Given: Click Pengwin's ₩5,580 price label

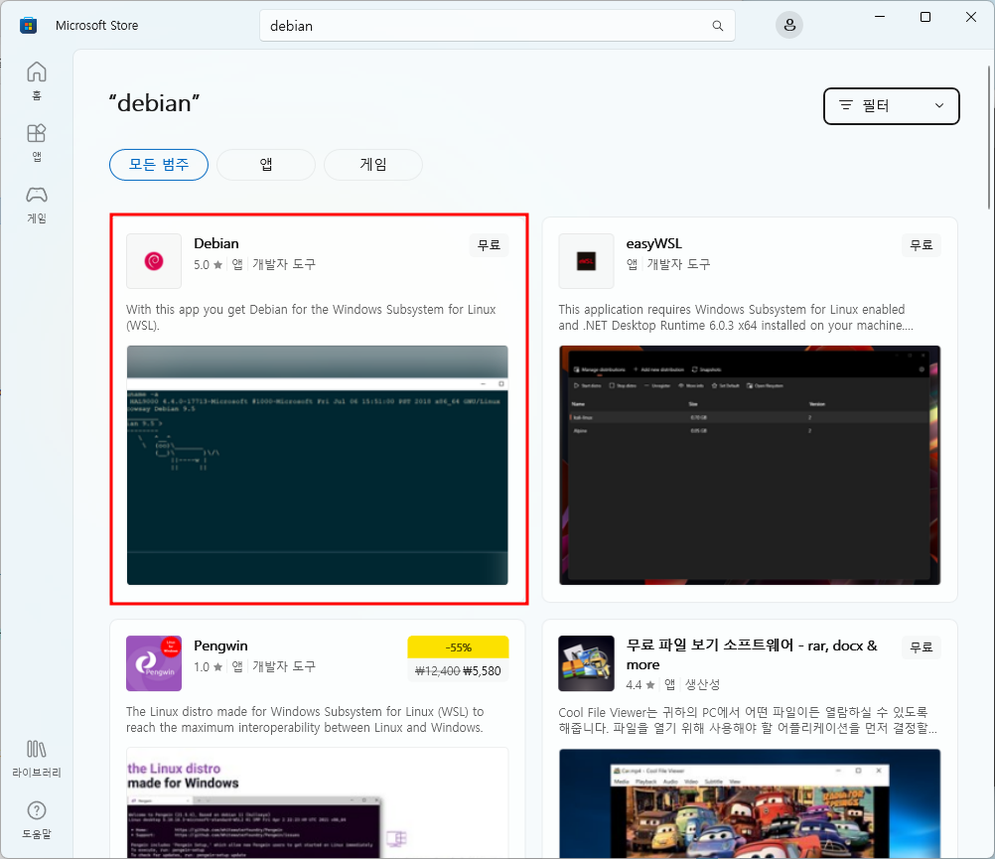Looking at the screenshot, I should pos(482,670).
